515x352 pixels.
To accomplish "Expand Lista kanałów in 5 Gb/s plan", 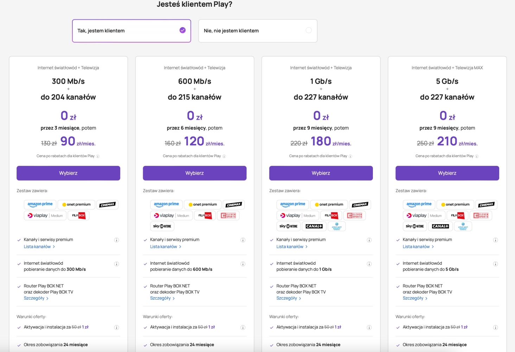I will click(x=418, y=247).
